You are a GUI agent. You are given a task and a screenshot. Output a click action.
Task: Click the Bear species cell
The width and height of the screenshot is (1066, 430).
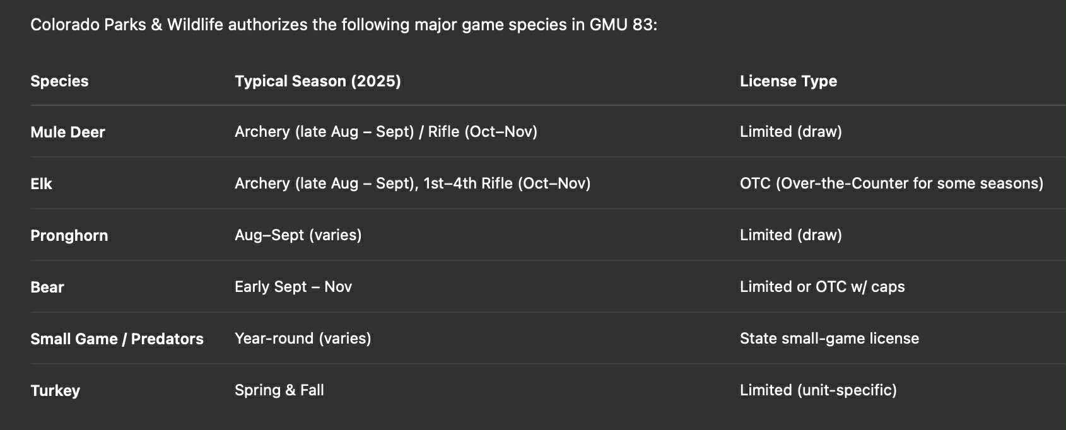coord(47,288)
